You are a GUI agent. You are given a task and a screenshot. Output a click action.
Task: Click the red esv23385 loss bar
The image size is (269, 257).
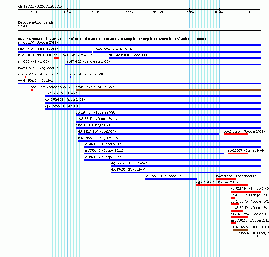point(238,153)
